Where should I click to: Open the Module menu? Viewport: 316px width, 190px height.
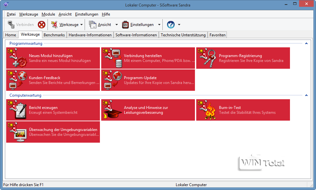pos(48,14)
